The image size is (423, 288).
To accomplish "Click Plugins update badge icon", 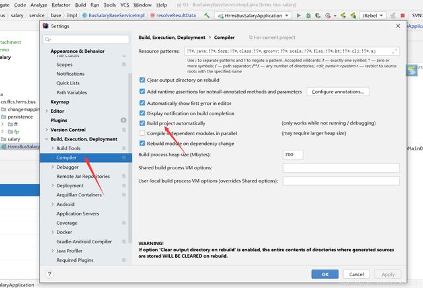I will pos(124,120).
